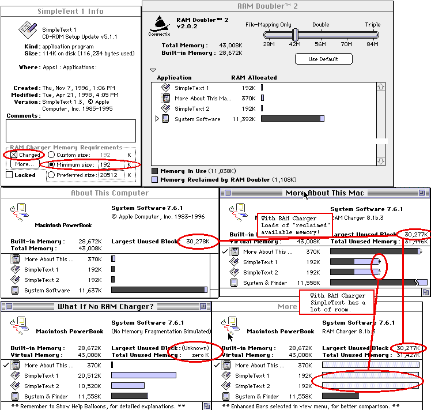The image size is (431, 410).
Task: Click More... button in RAM Charger requirements
Action: (x=25, y=164)
